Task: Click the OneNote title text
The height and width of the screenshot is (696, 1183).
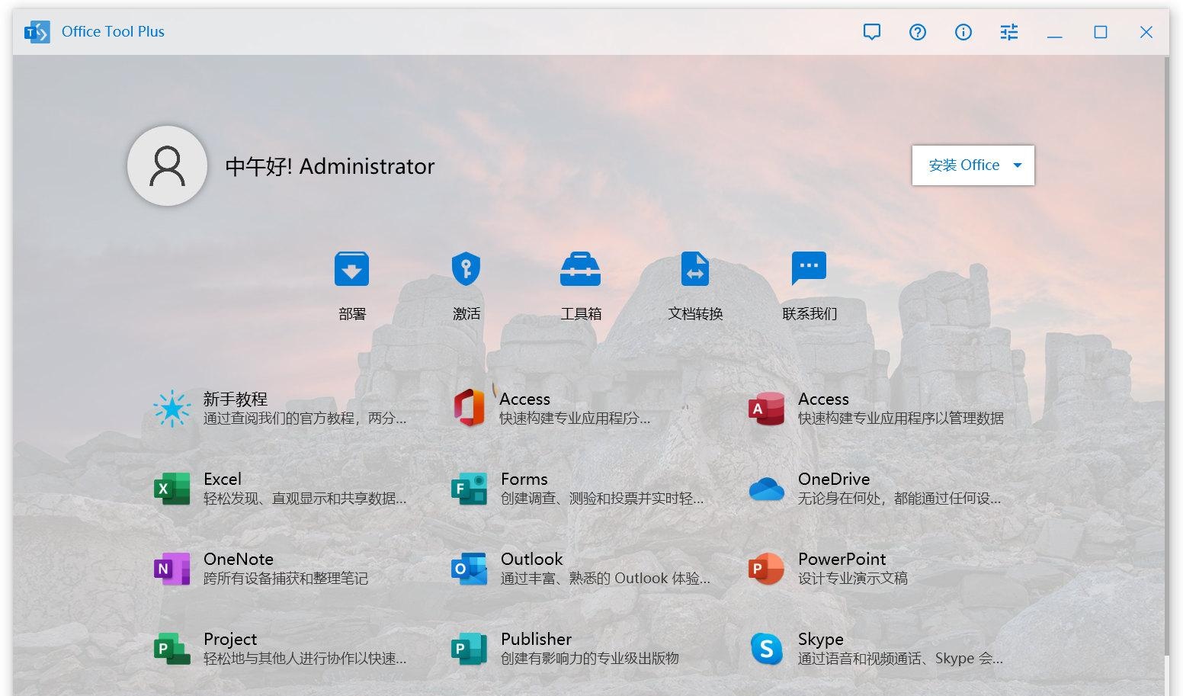Action: click(x=239, y=560)
